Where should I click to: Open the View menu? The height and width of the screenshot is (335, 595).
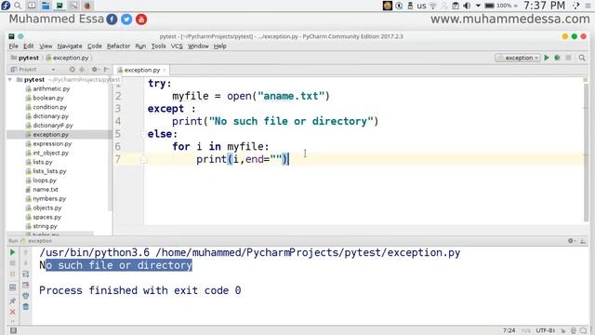click(x=46, y=46)
